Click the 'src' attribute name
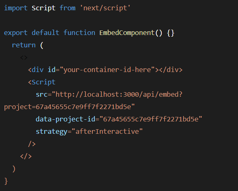 pos(42,95)
